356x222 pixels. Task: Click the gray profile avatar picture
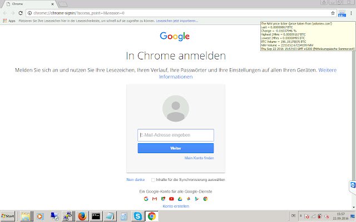(176, 109)
